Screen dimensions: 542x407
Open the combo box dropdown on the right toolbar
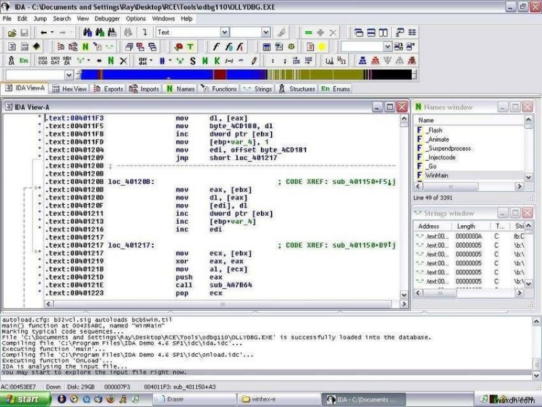(x=386, y=46)
